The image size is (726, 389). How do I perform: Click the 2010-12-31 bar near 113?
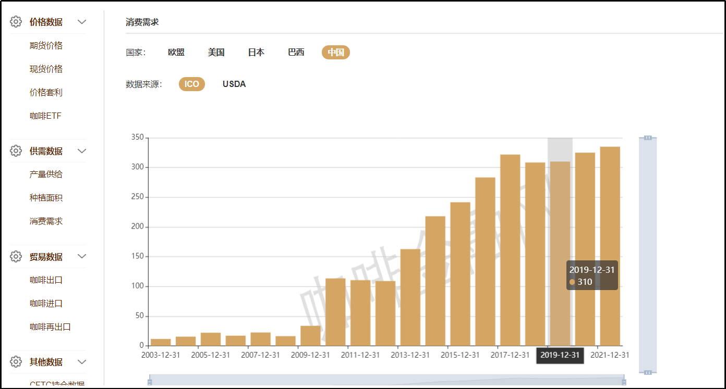[x=335, y=312]
